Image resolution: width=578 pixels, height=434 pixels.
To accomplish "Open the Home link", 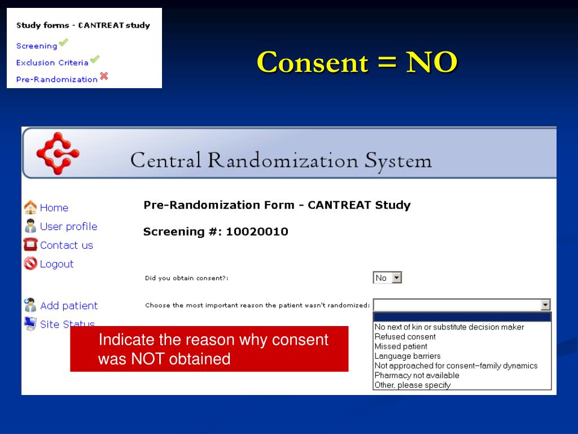I will click(54, 208).
